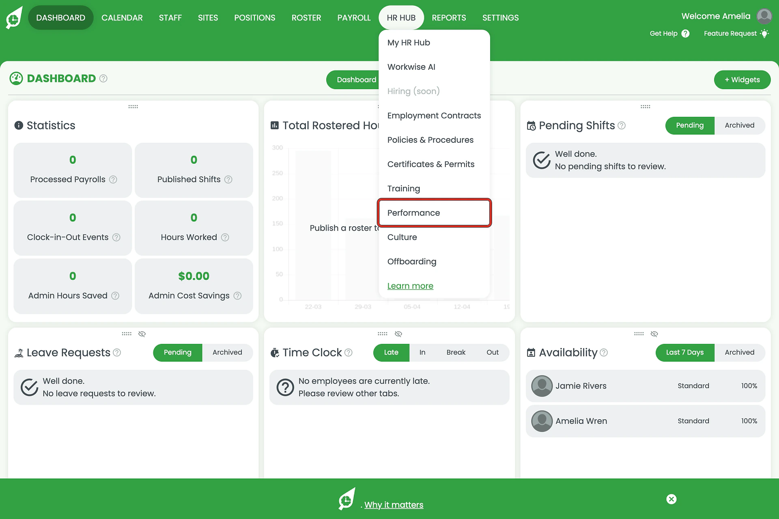Click the Feature Request lightbulb icon
The image size is (779, 519).
click(764, 34)
